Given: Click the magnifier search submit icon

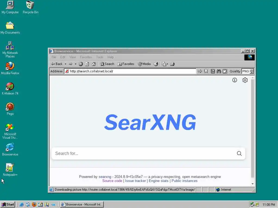Looking at the screenshot, I should click(239, 153).
